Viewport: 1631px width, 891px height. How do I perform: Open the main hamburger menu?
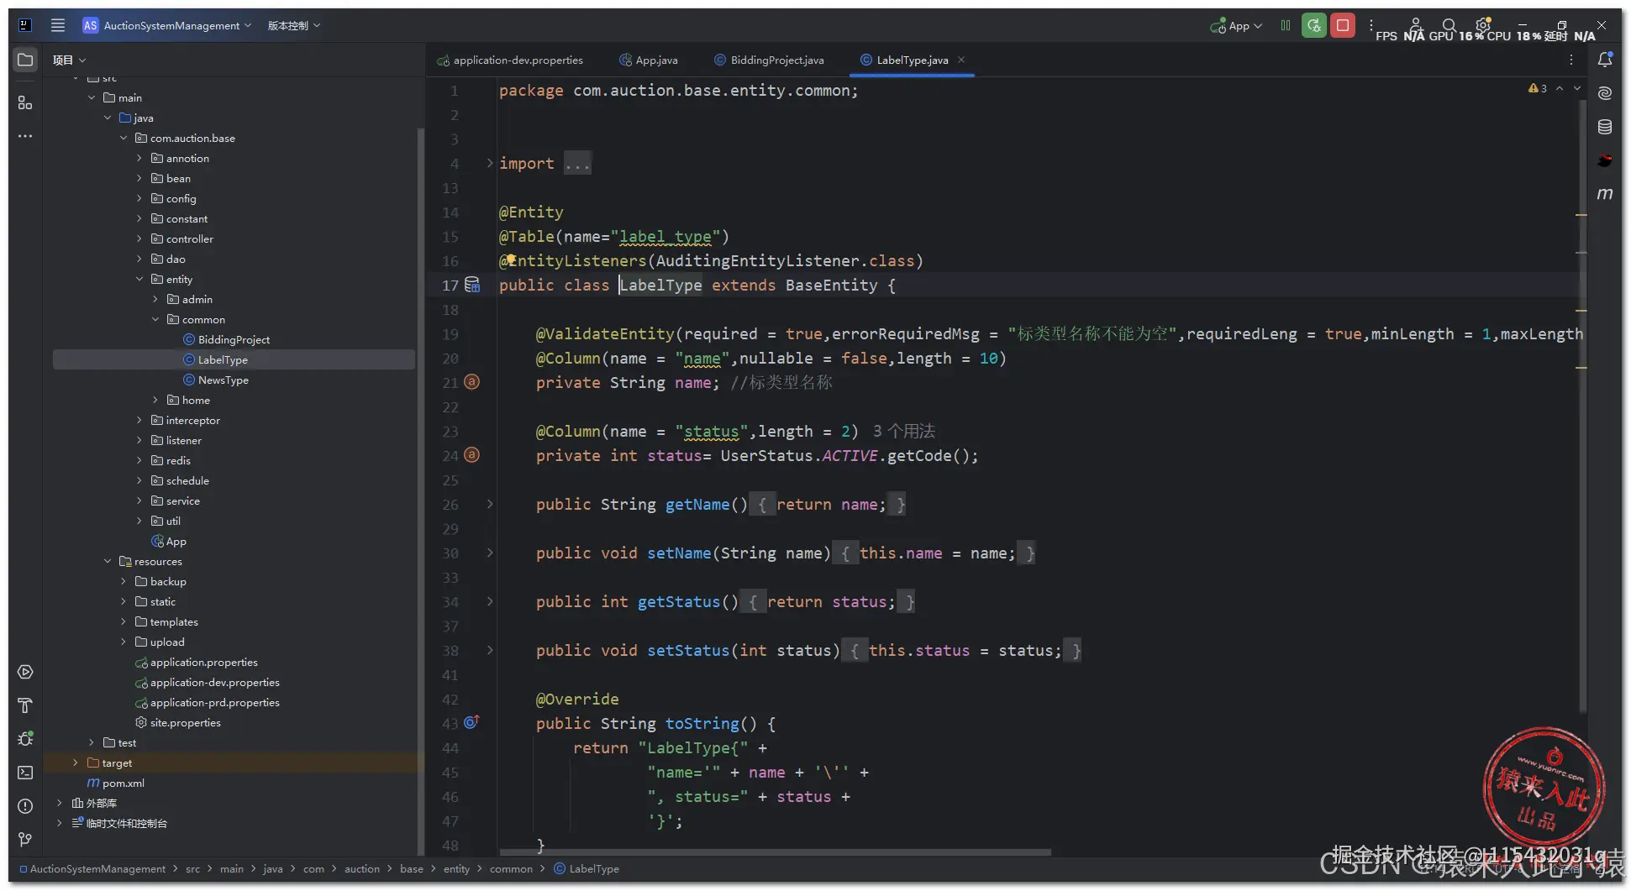pyautogui.click(x=58, y=25)
